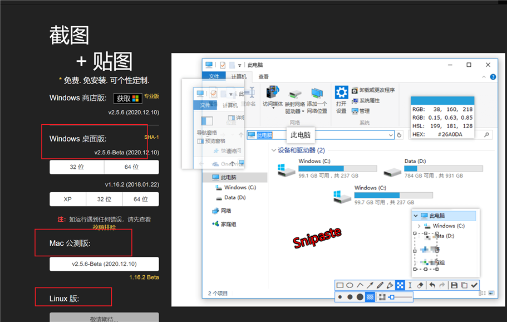Download 64 位 build of v2.5.6-Beta
507x322 pixels.
131,167
